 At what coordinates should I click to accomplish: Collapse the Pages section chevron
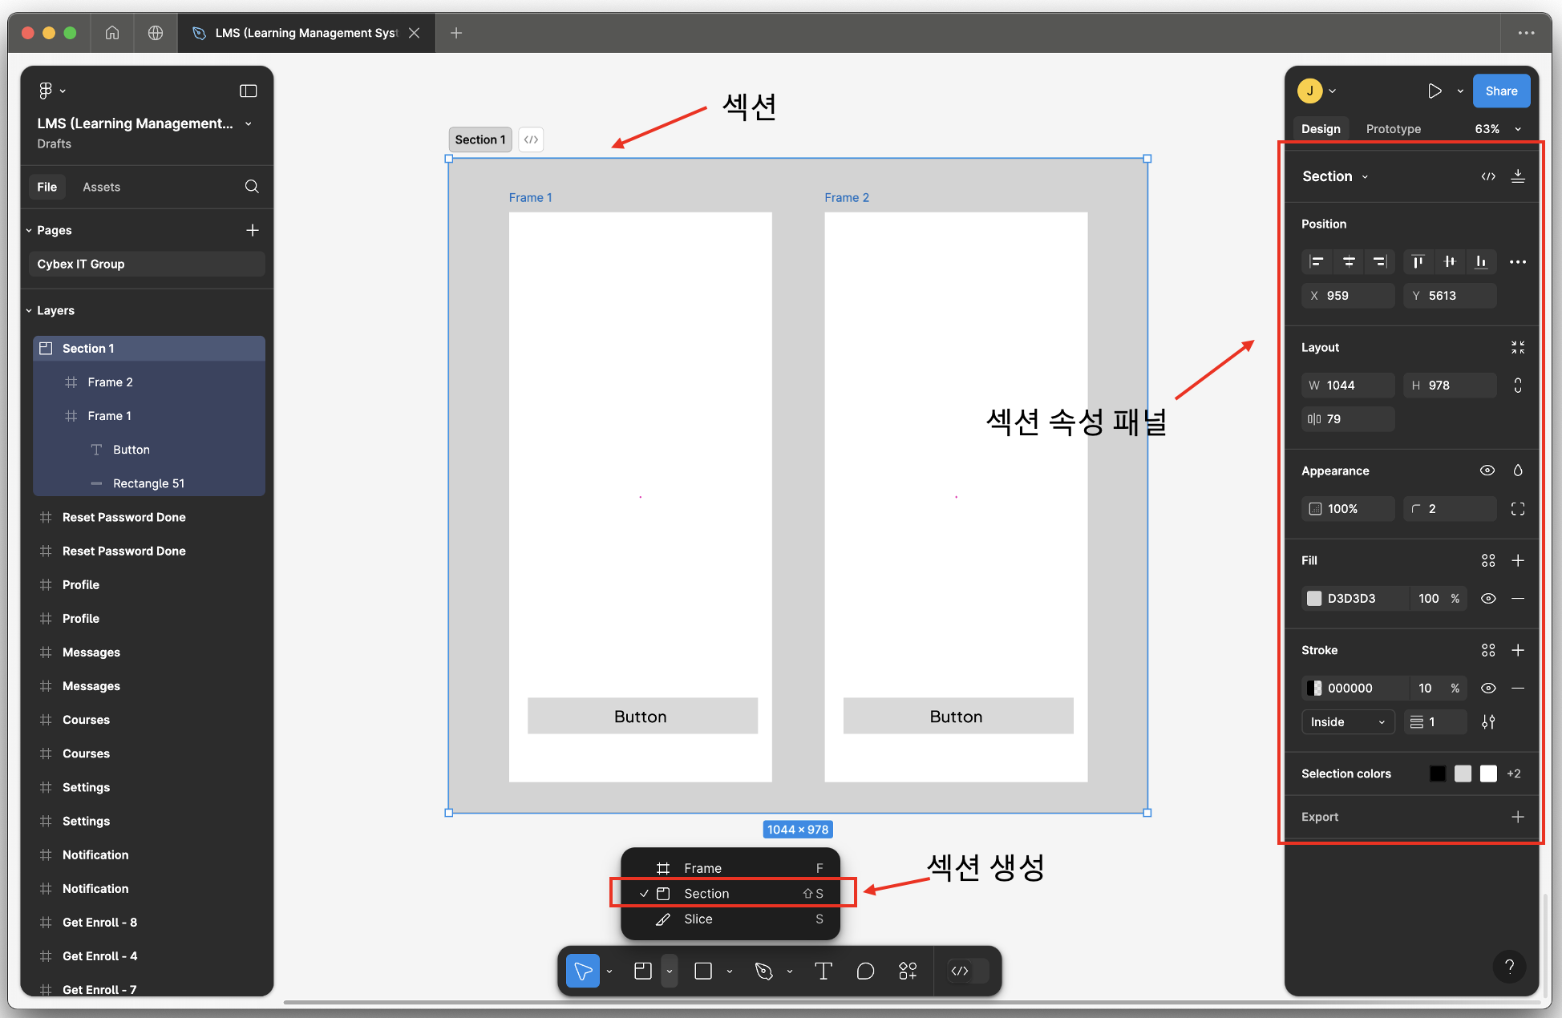[x=29, y=230]
